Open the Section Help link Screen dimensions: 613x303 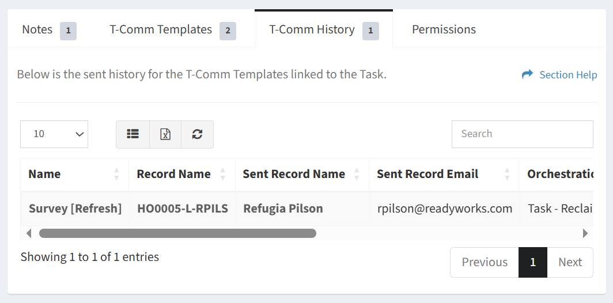coord(567,75)
